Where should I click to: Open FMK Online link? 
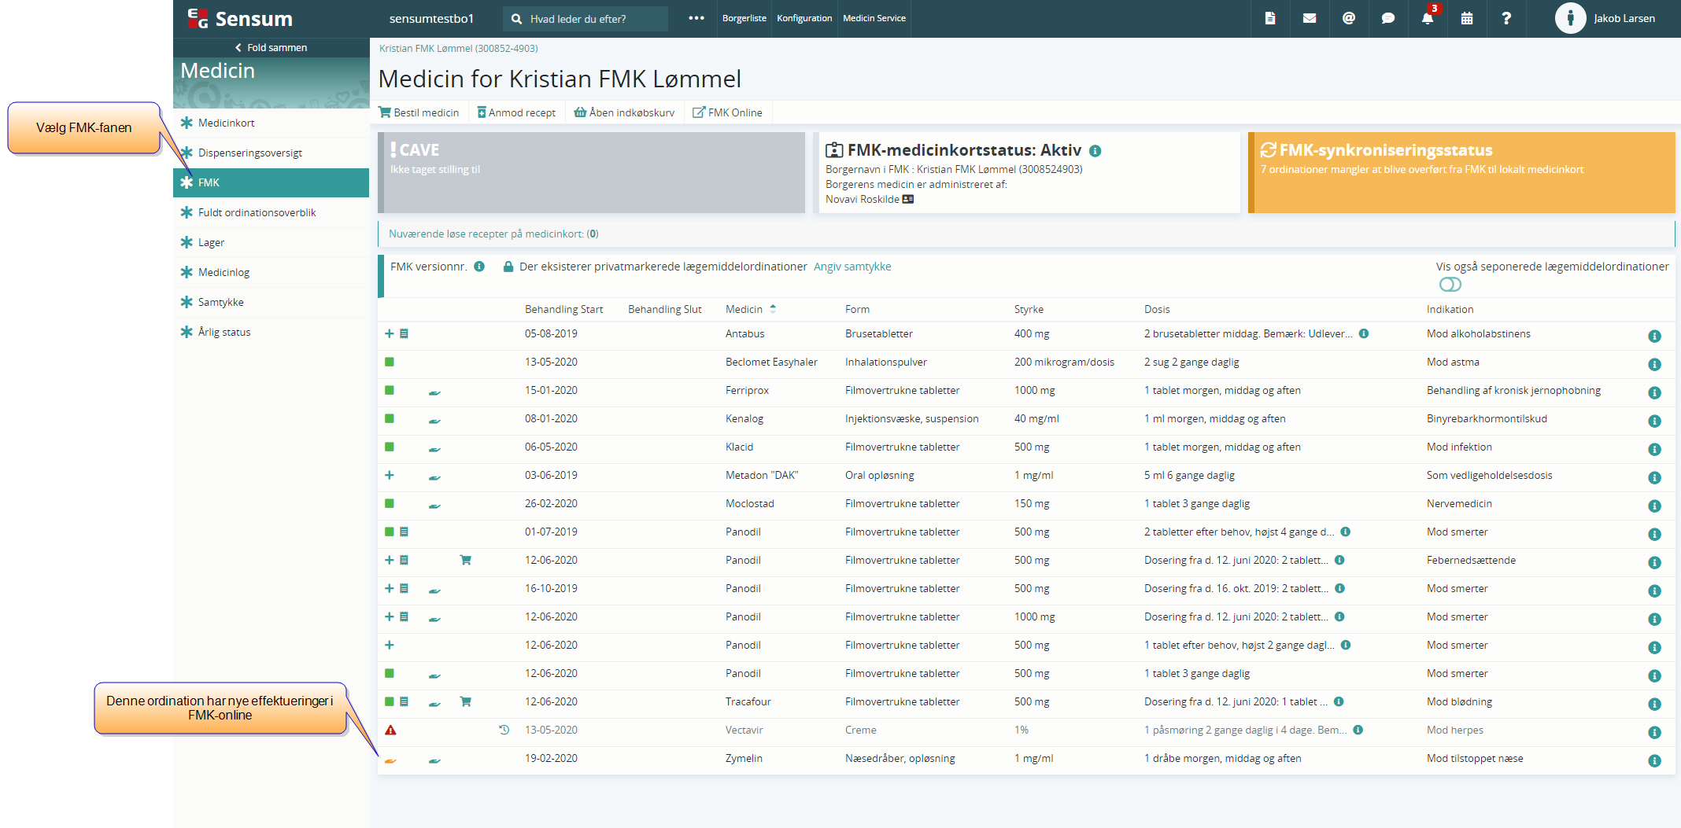(727, 112)
